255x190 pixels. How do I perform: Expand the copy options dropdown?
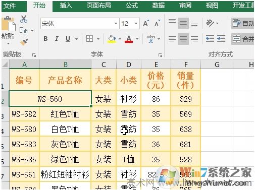[32, 31]
